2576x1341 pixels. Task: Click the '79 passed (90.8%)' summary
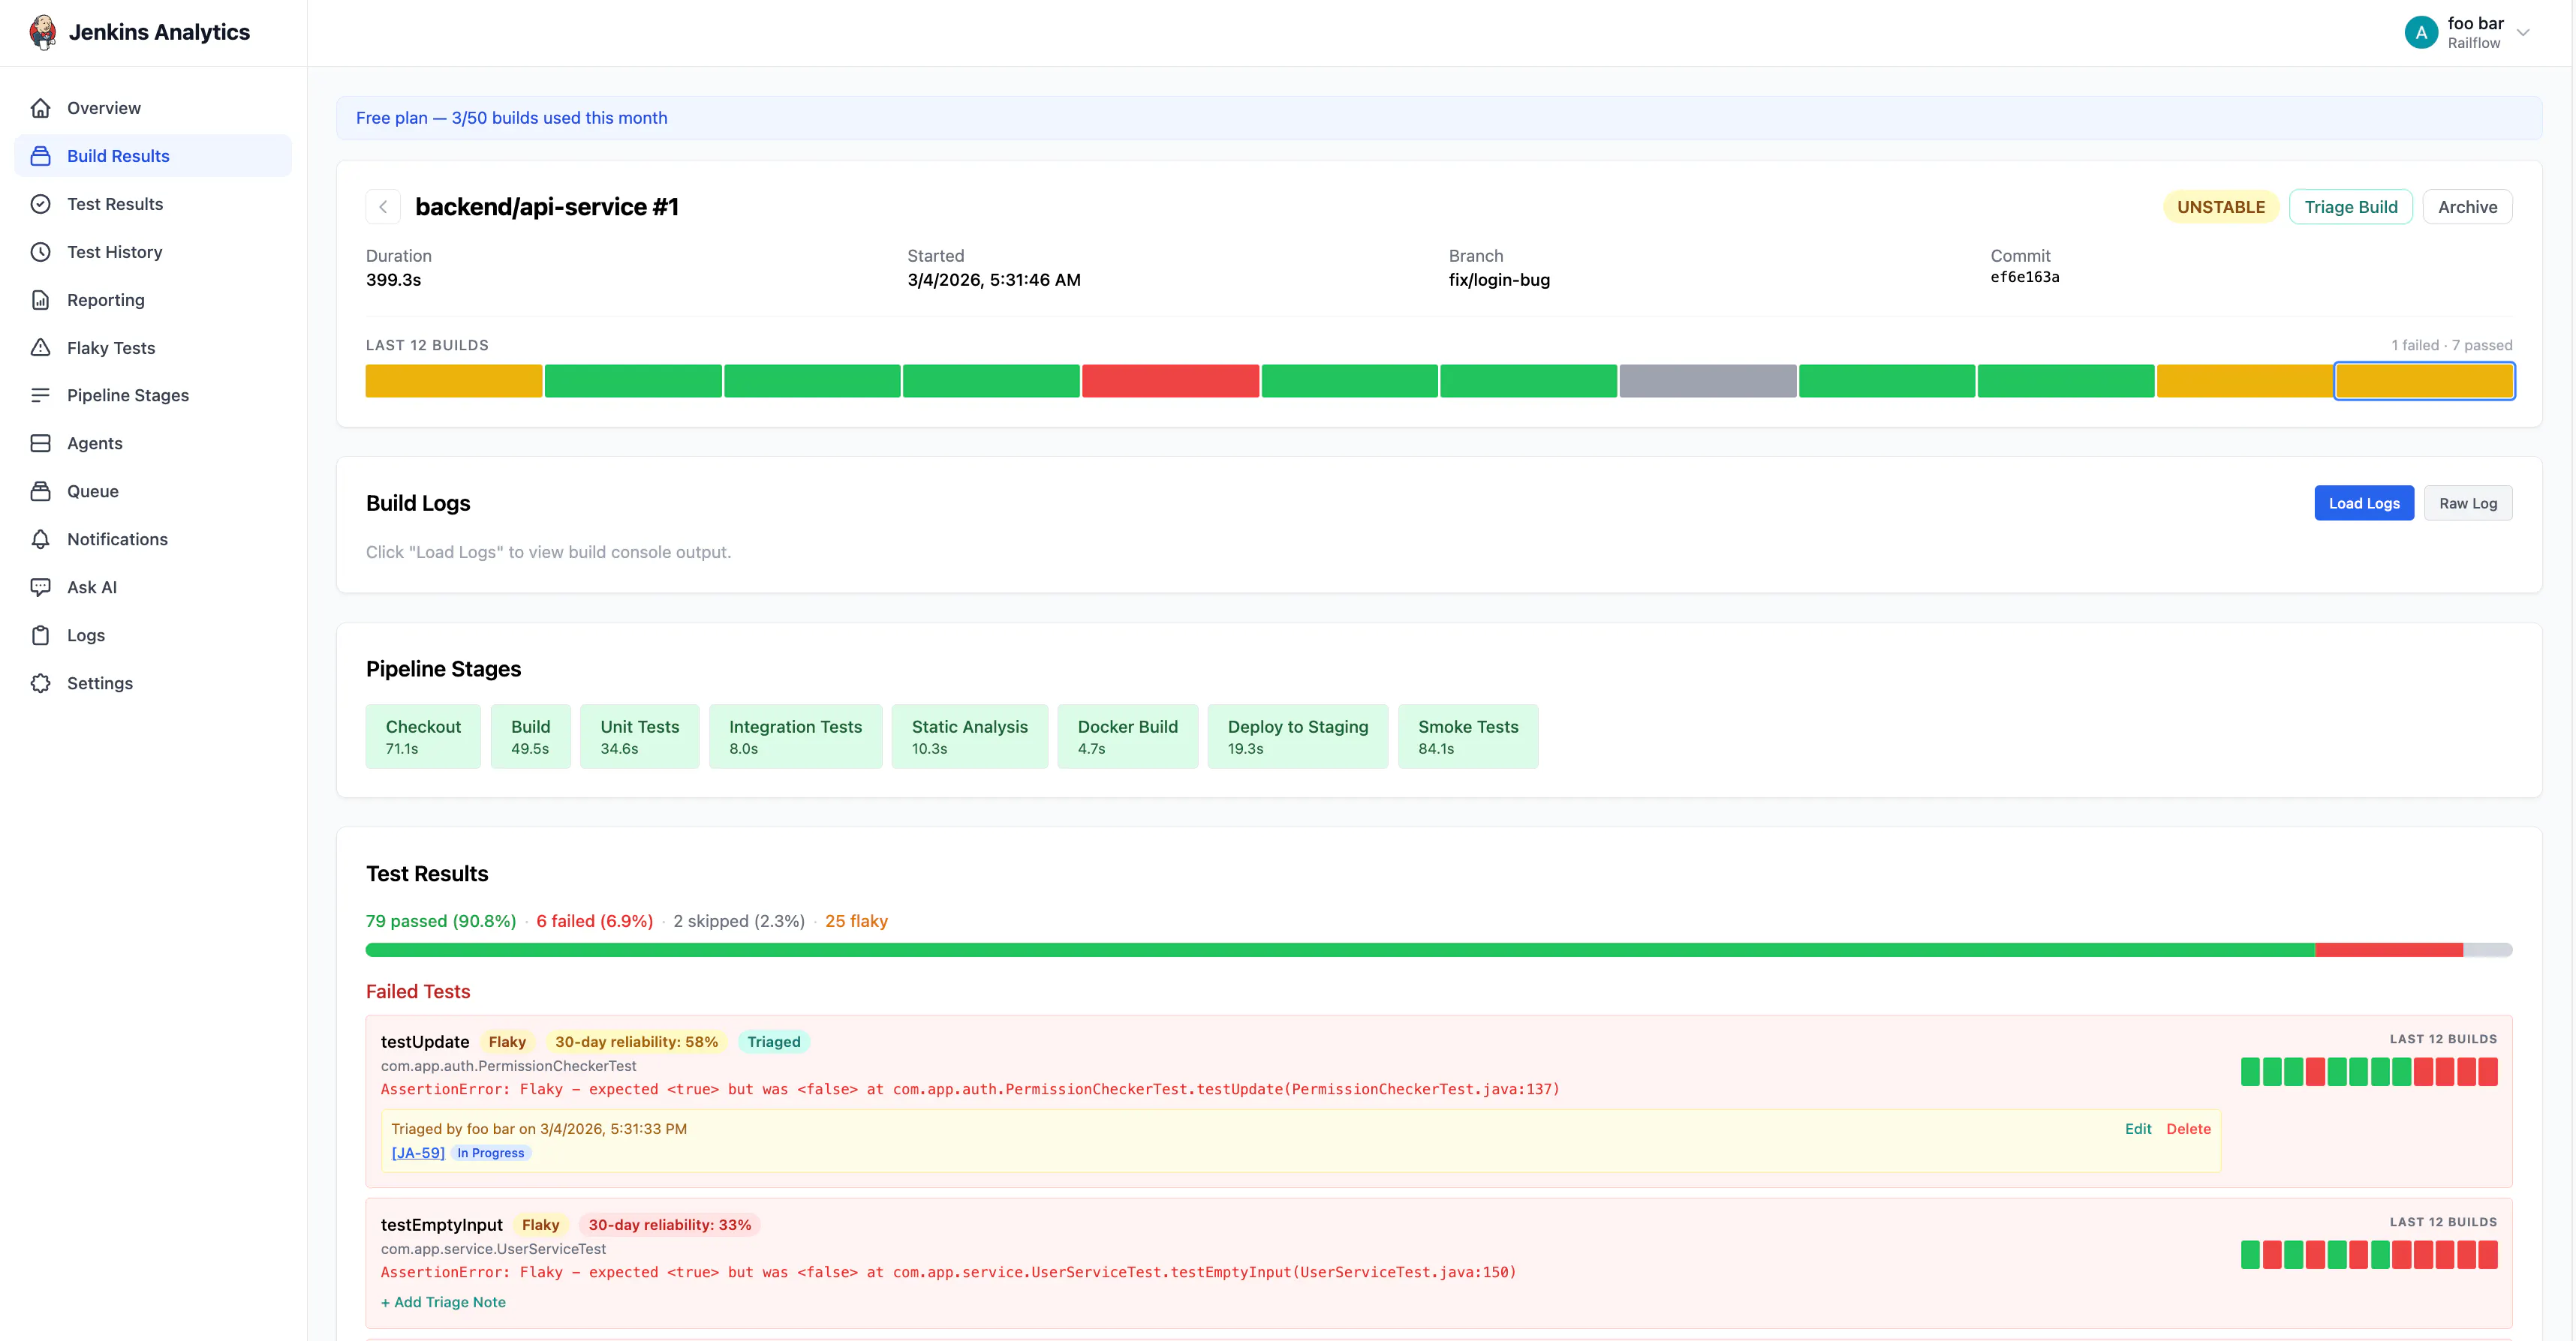441,920
